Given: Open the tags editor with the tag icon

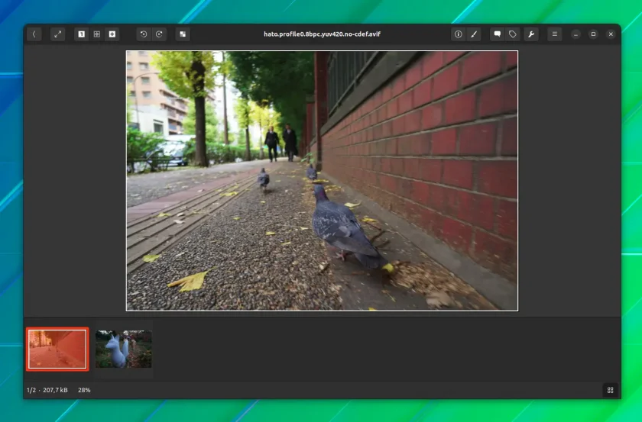Looking at the screenshot, I should tap(513, 34).
